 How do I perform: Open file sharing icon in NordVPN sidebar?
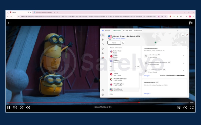pos(103,44)
